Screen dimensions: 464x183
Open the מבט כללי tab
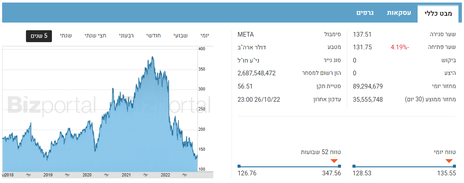pyautogui.click(x=438, y=14)
